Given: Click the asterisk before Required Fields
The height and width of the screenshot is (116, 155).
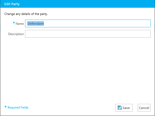Looking at the screenshot, I should point(5,107).
